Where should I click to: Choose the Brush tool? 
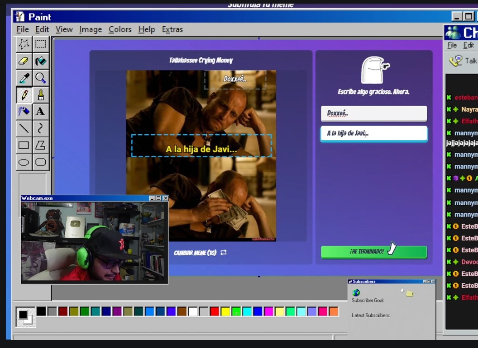click(x=41, y=95)
